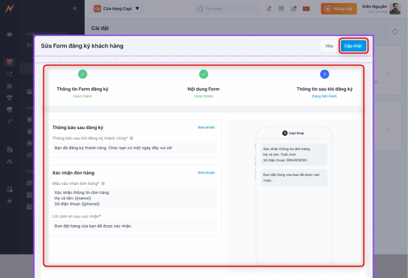Viewport: 408px width, 278px height.
Task: Click the Mẫu xác nhận đơn hàng text area
Action: (133, 198)
